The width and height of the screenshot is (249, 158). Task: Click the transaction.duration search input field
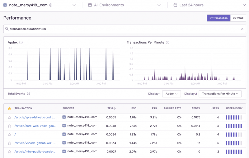(x=125, y=29)
